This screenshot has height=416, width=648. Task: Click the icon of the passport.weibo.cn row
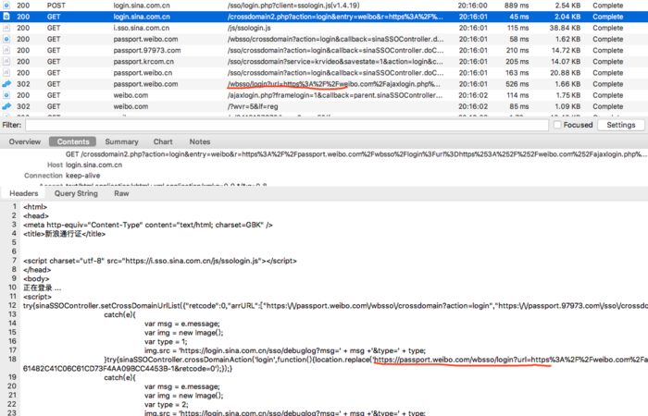6,73
